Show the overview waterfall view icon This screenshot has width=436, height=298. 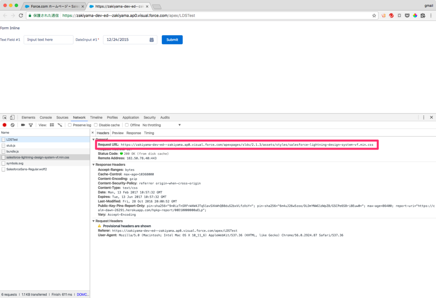point(60,125)
